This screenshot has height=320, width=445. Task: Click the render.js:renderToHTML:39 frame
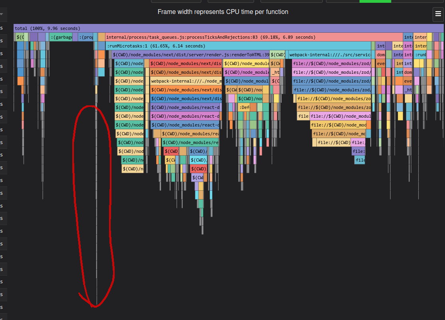191,55
